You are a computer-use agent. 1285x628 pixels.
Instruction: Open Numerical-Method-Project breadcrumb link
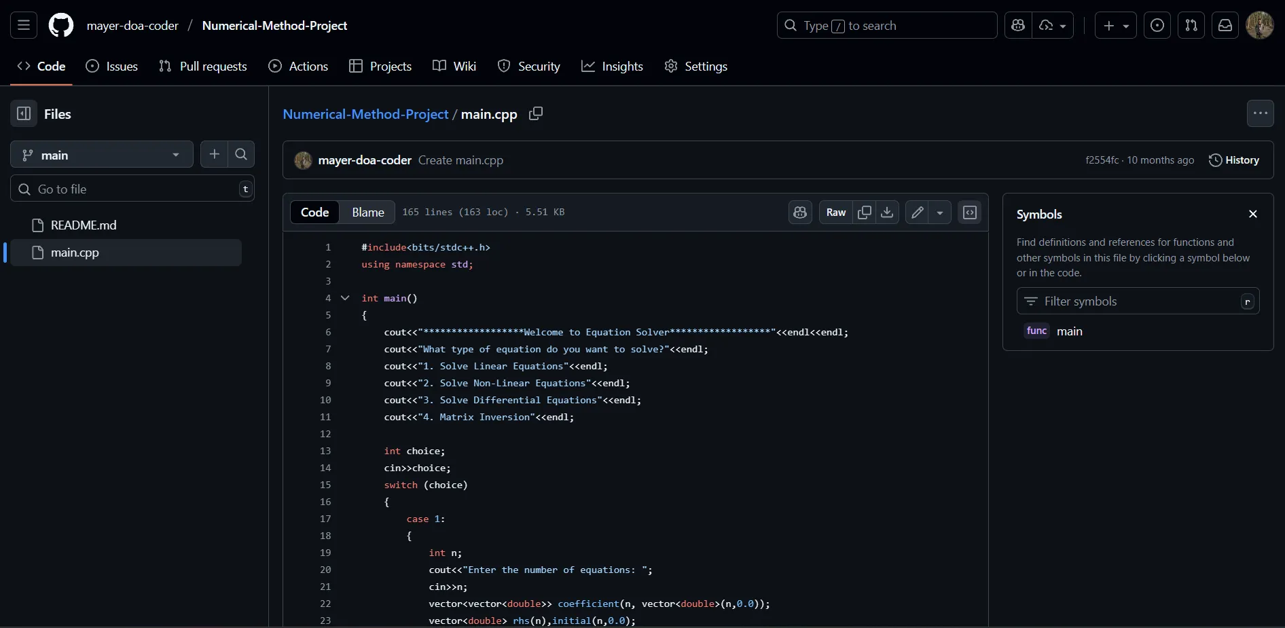[x=365, y=114]
